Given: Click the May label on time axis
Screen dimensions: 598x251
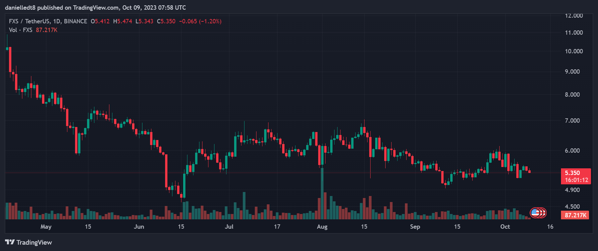Looking at the screenshot, I should (46, 227).
